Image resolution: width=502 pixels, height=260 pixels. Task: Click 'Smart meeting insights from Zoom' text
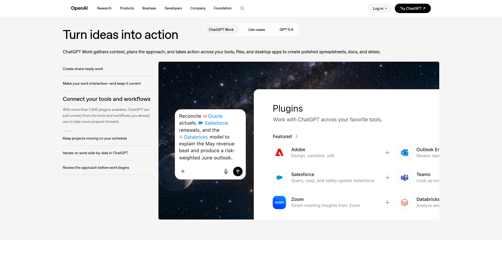tap(326, 206)
